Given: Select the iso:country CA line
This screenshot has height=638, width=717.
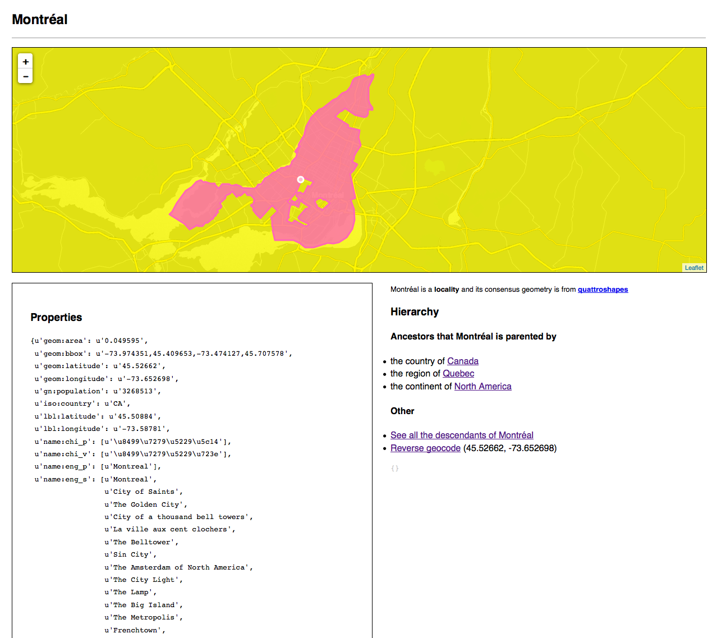Looking at the screenshot, I should 82,403.
